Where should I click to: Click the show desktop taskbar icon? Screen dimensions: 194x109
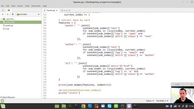(57, 106)
